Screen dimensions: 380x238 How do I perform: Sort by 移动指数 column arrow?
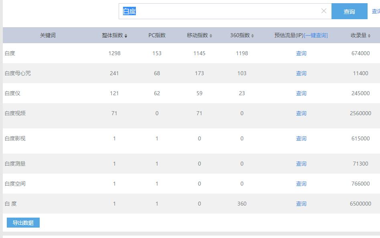[x=210, y=36]
